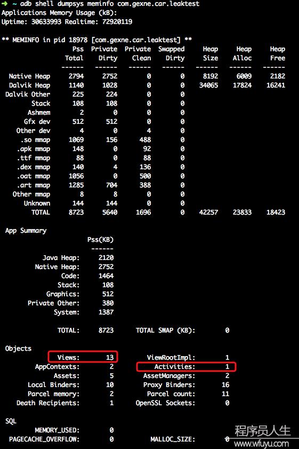Viewport: 299px width, 449px height.
Task: Click Dalvik Heap size value 34065
Action: 208,85
